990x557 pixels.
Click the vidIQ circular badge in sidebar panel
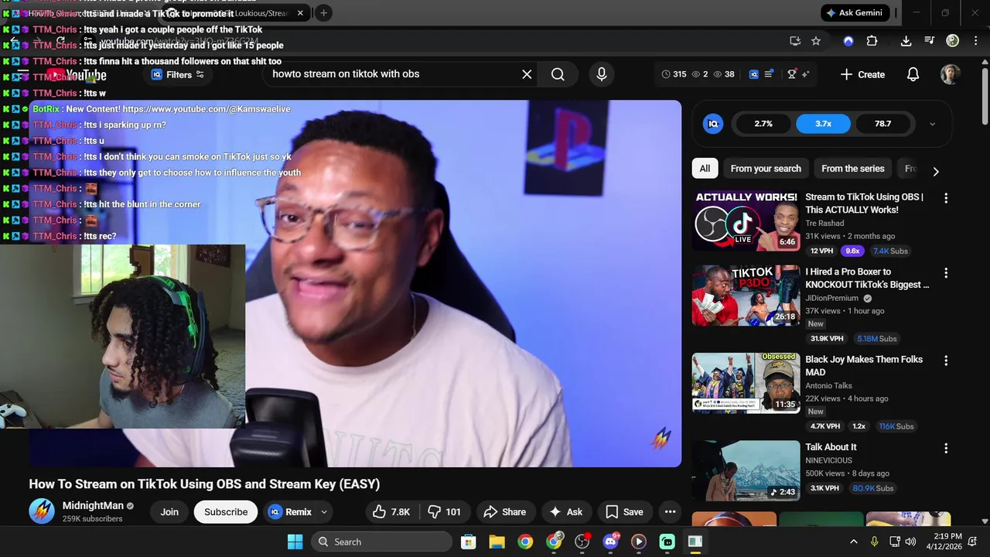(x=713, y=124)
